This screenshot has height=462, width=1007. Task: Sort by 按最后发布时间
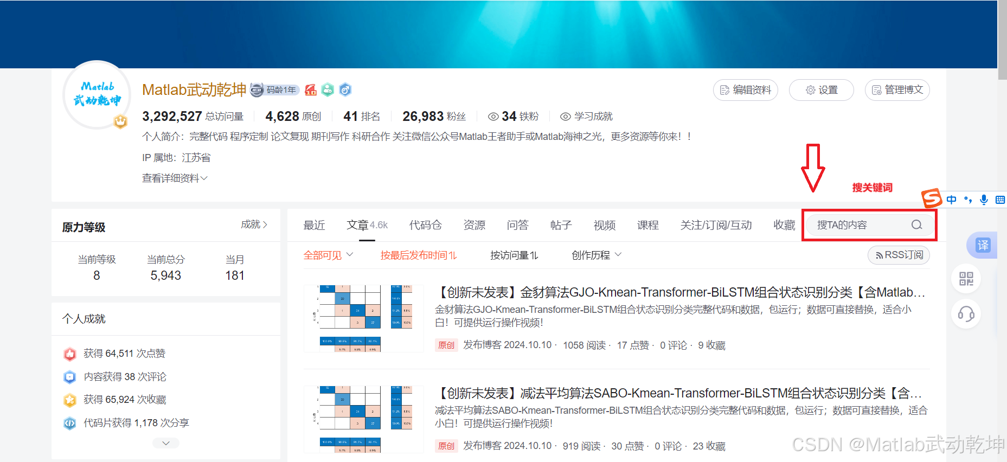click(419, 255)
